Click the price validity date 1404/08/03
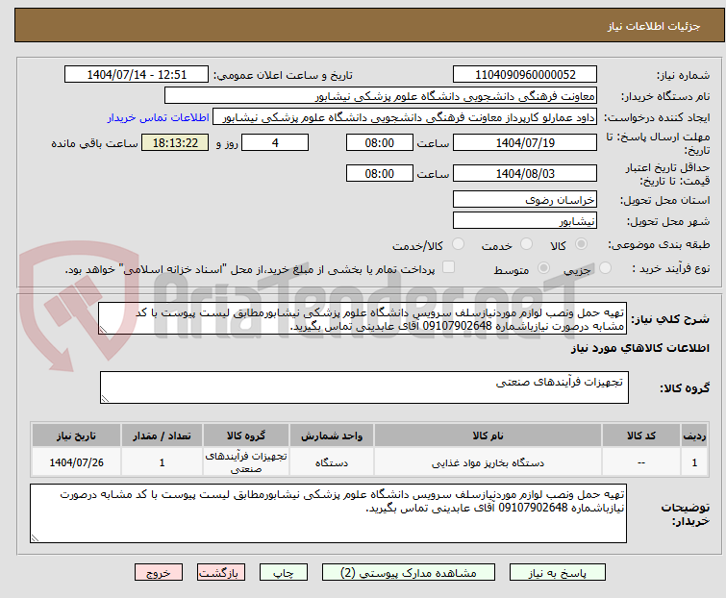Image resolution: width=726 pixels, height=598 pixels. pos(525,173)
